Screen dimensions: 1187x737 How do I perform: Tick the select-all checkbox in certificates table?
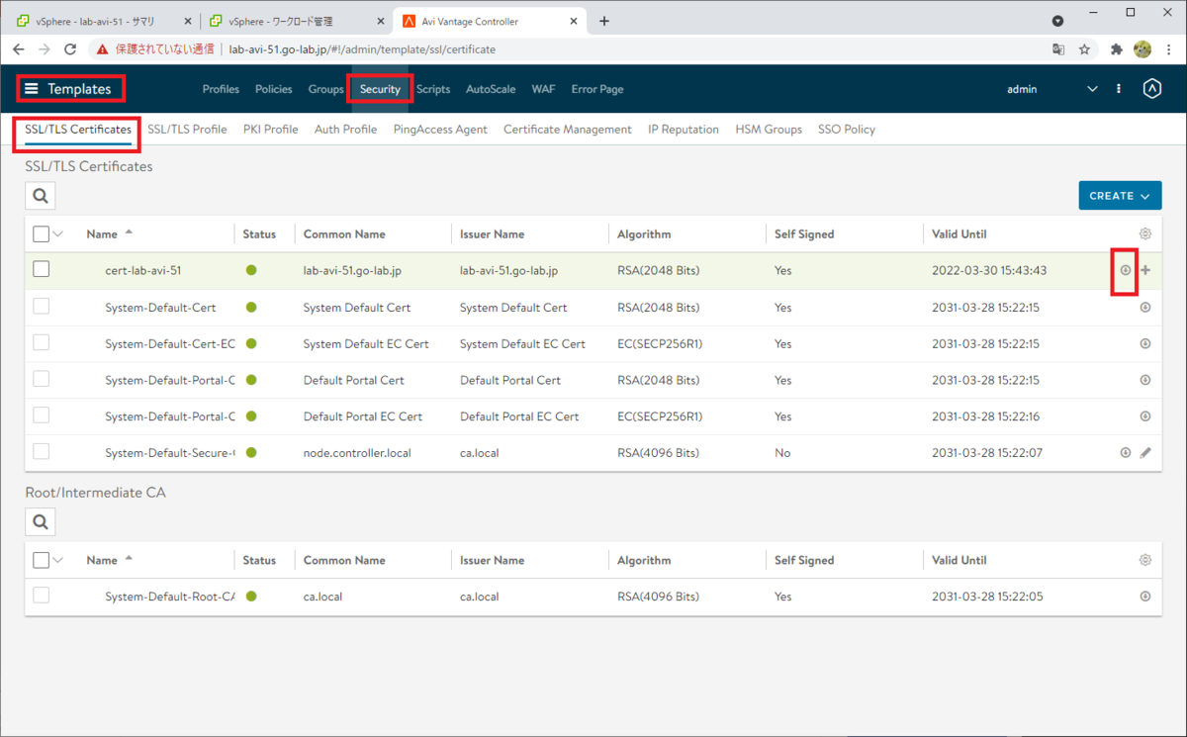tap(41, 234)
